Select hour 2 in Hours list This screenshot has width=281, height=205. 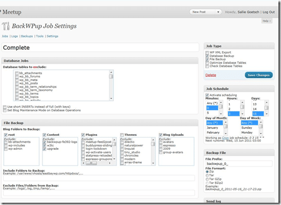pyautogui.click(x=234, y=109)
